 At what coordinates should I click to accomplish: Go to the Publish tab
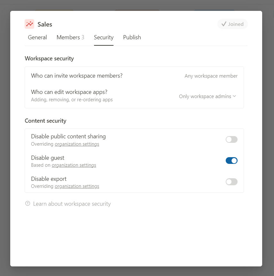coord(132,37)
